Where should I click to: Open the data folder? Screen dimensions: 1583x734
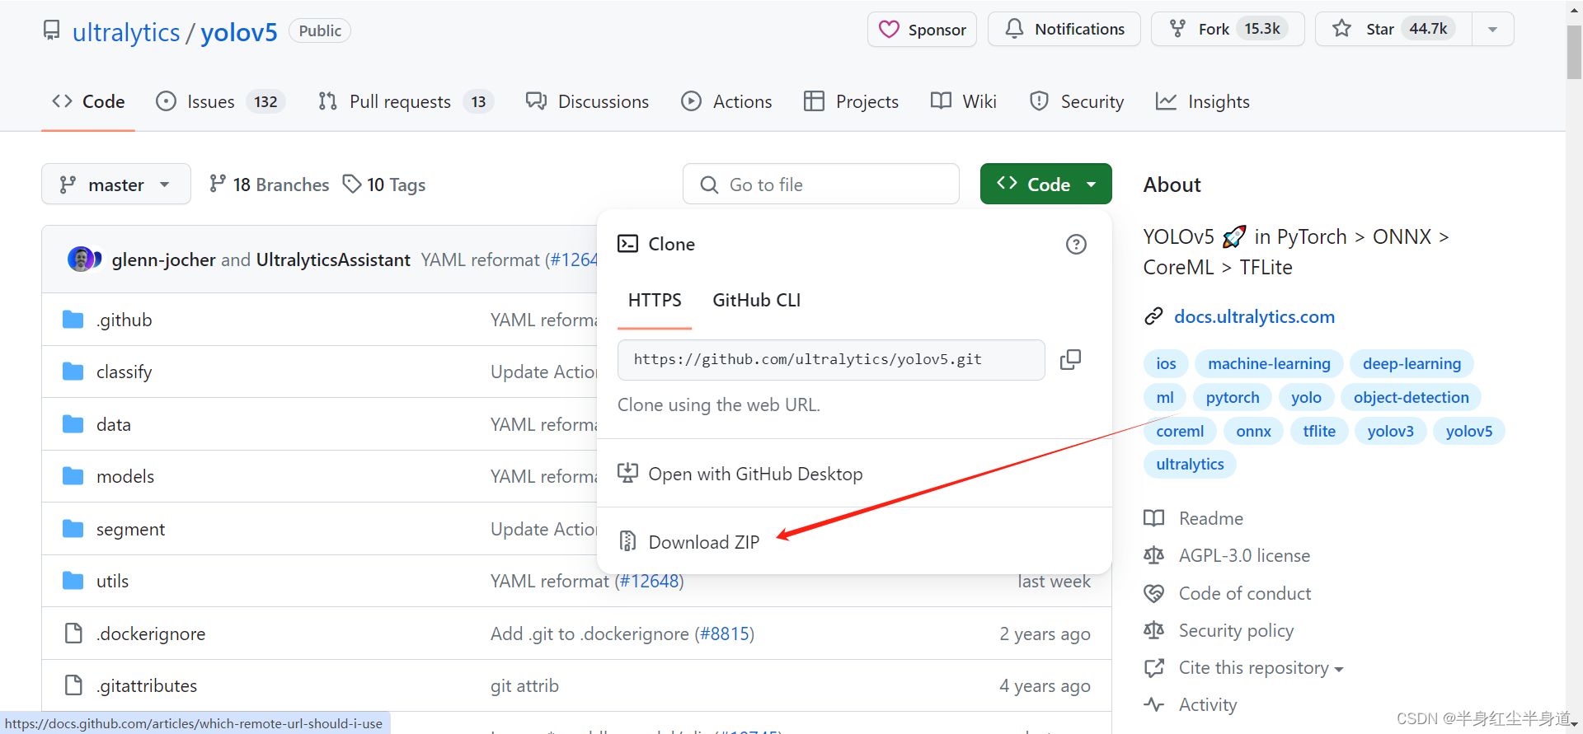tap(114, 424)
